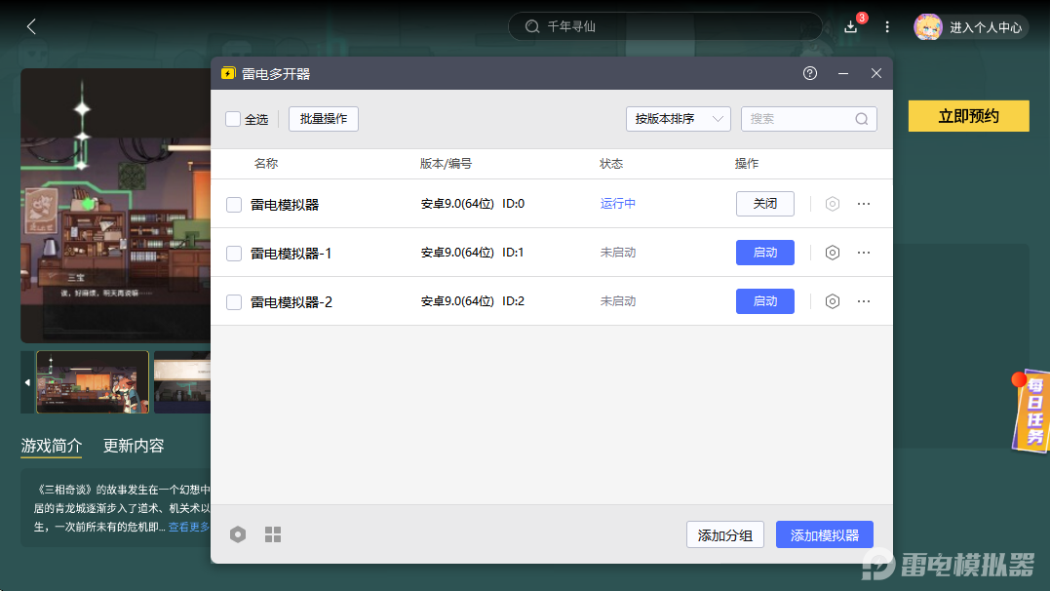
Task: Click the grid arrange windows icon
Action: (273, 534)
